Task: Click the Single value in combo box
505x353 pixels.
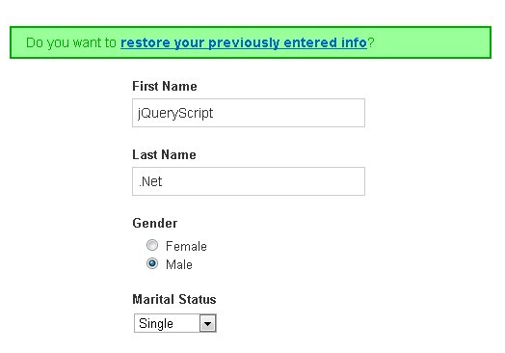Action: (x=156, y=323)
